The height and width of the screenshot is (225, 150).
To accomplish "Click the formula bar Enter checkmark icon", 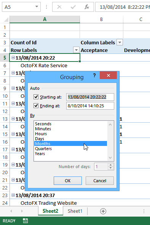I will 73,7.
